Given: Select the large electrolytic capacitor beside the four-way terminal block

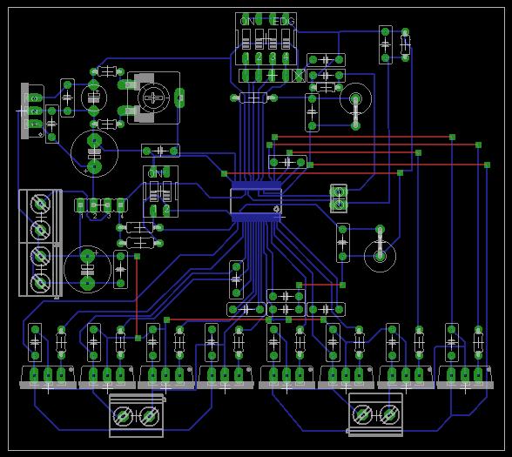Looking at the screenshot, I should pos(87,269).
